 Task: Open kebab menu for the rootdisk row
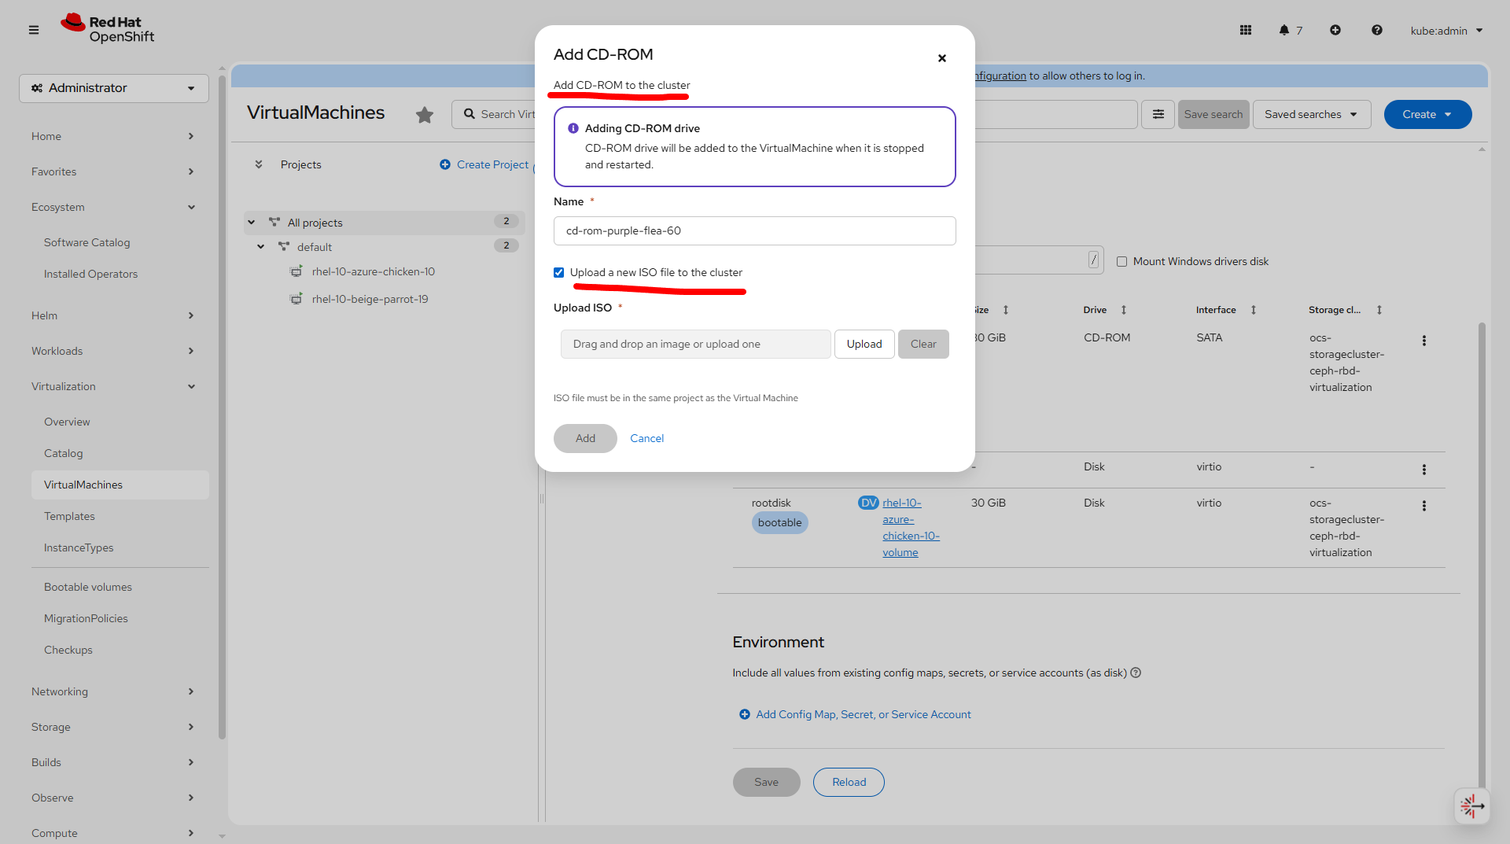pos(1423,506)
